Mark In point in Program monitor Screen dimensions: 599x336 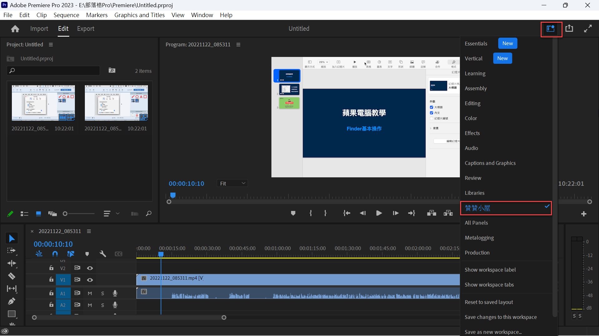pos(310,213)
